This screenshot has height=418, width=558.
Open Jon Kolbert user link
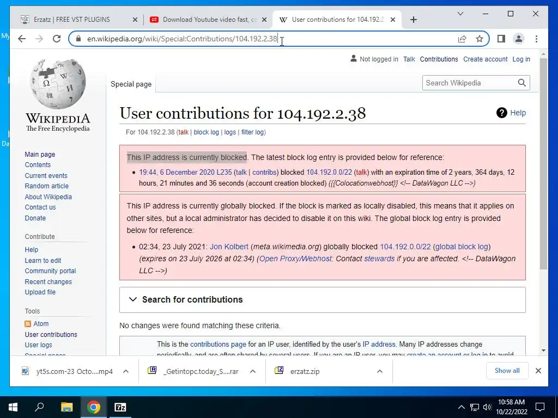tap(229, 247)
